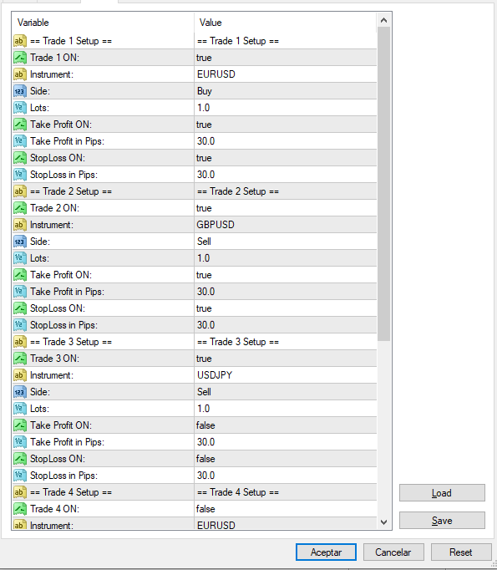Click the vertical scrollbar thumb
The width and height of the screenshot is (497, 570).
[383, 184]
